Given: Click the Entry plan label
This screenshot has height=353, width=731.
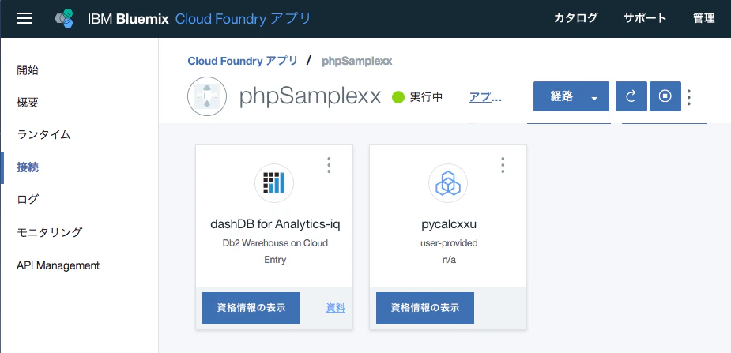Looking at the screenshot, I should (275, 260).
